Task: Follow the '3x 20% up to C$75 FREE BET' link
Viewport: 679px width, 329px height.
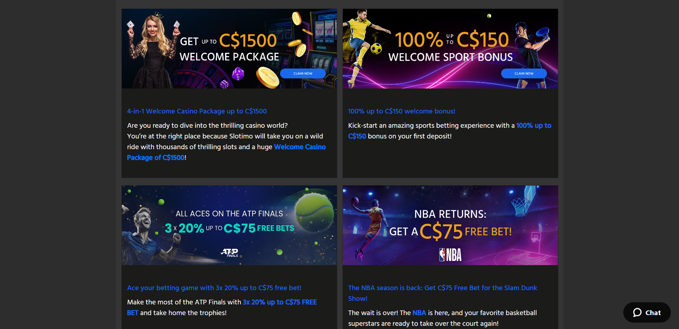Action: click(x=222, y=308)
